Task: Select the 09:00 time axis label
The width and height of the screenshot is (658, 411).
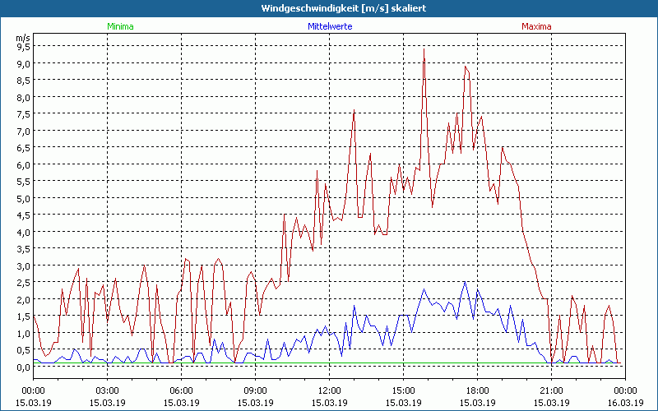Action: tap(255, 390)
